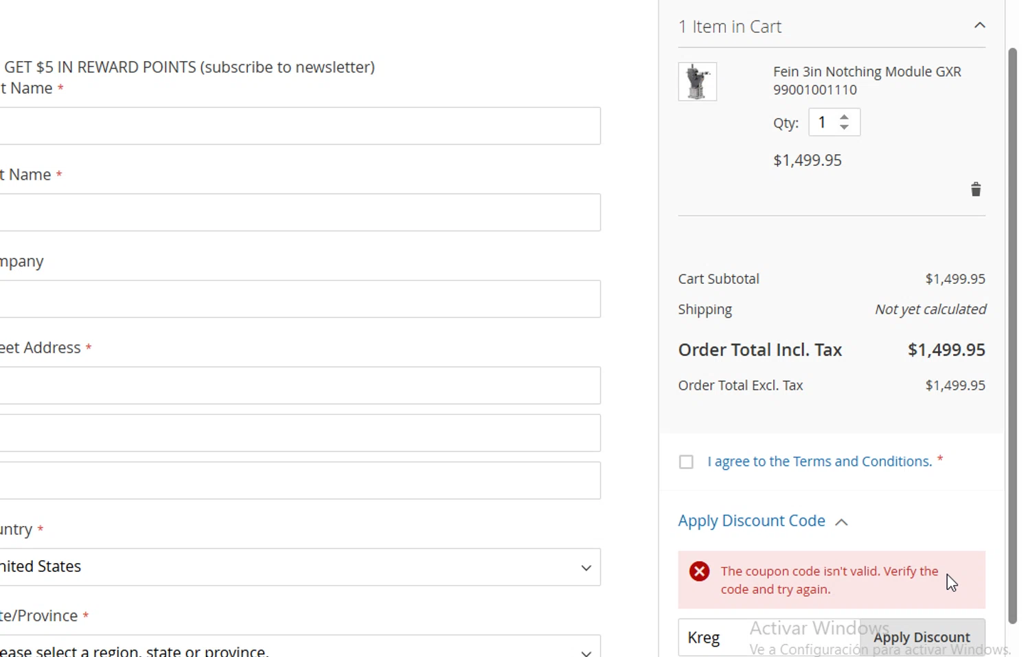Click the Last Name input field

[x=300, y=212]
